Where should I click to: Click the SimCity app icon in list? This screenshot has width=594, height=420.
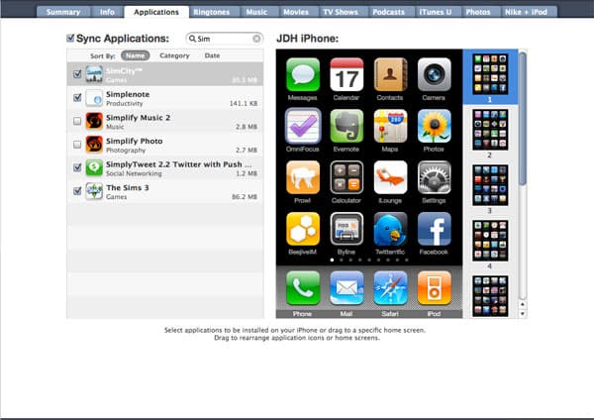click(94, 74)
